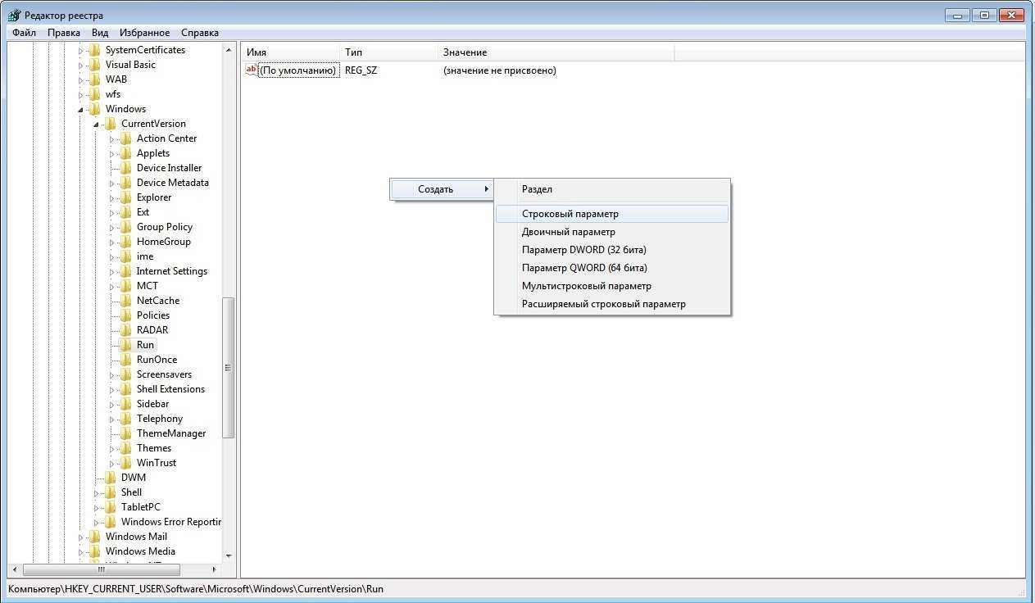
Task: Click the (По умолчанию) string value icon
Action: (252, 70)
